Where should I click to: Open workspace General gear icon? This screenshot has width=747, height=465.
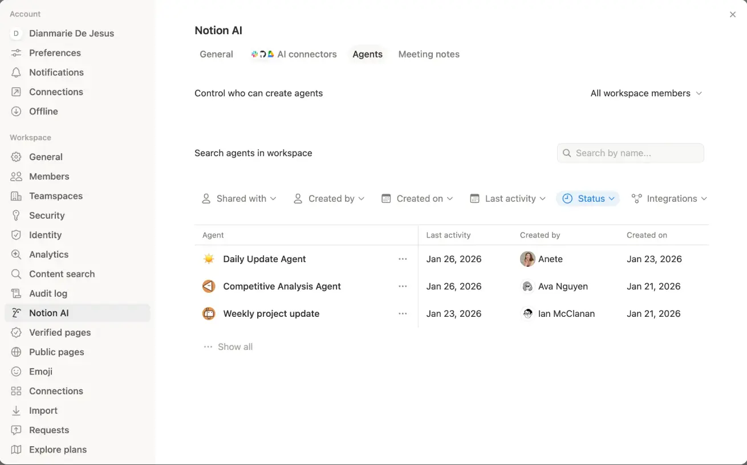(x=17, y=157)
